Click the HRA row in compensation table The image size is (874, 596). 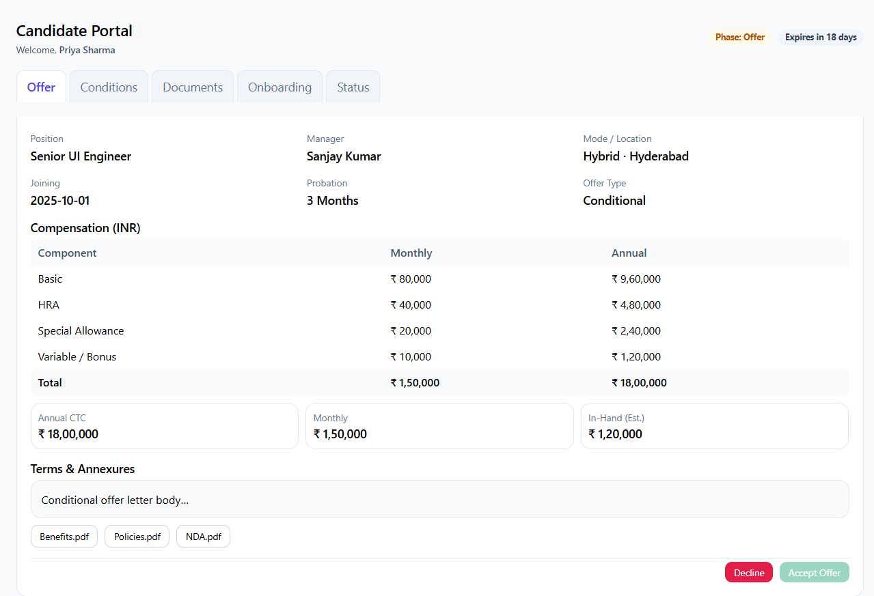pos(49,305)
